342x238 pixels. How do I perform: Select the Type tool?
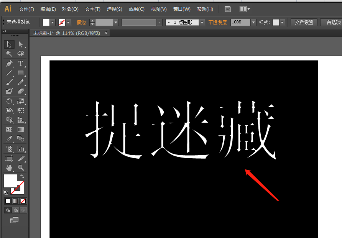[21, 64]
